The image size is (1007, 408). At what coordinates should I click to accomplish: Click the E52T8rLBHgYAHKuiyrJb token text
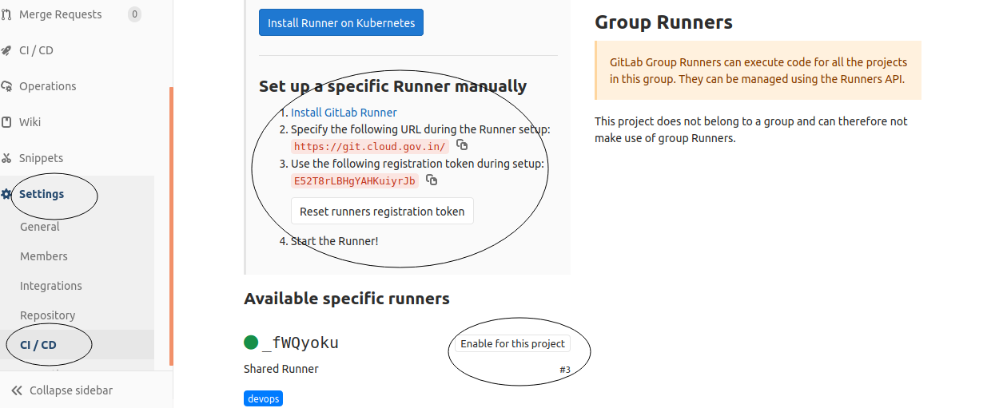[355, 181]
